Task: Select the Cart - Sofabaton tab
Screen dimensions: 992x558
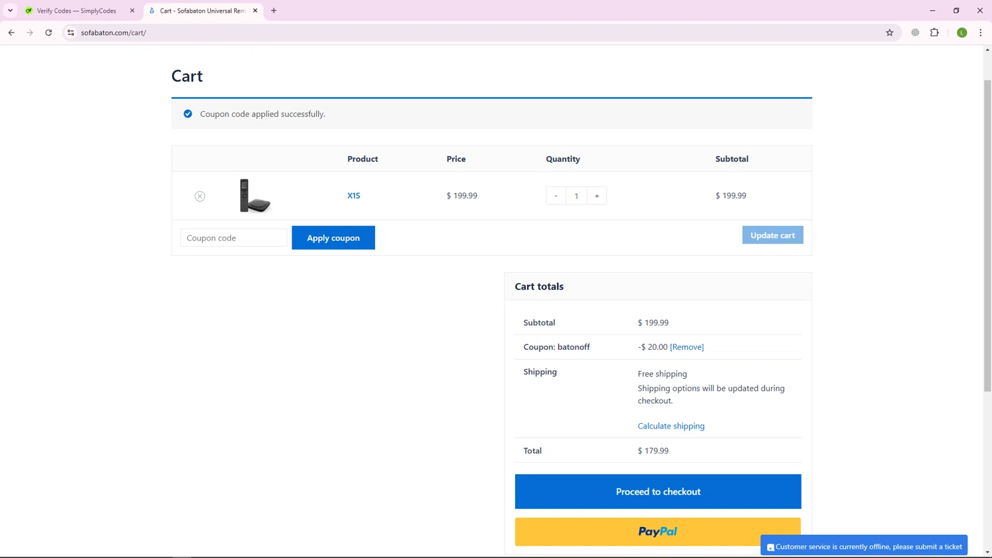Action: (x=203, y=11)
